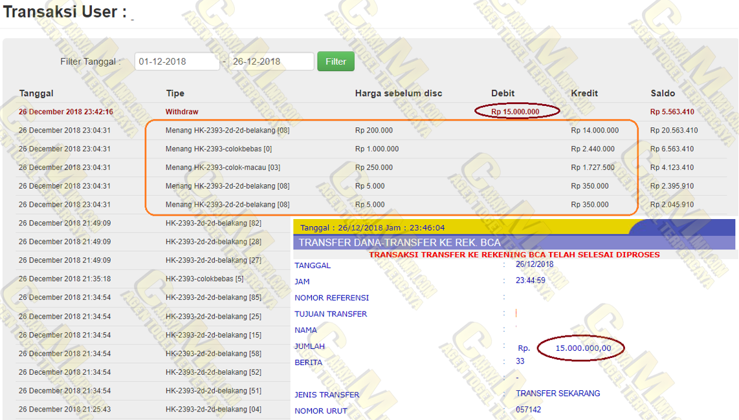
Task: Click the Rp 14.000.000 kredit value
Action: click(x=594, y=131)
